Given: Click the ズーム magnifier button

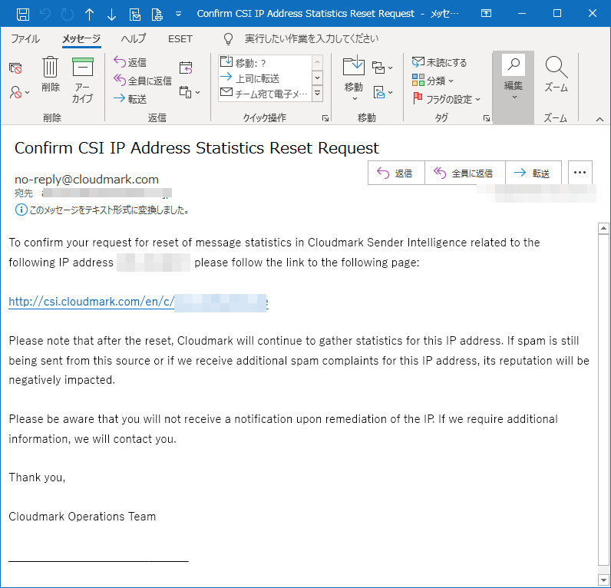Looking at the screenshot, I should (556, 74).
